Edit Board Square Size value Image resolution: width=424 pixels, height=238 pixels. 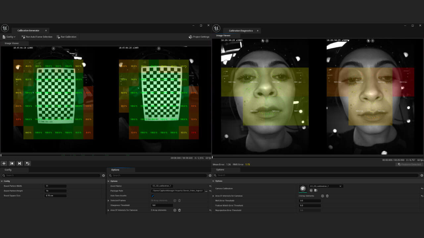pyautogui.click(x=56, y=196)
